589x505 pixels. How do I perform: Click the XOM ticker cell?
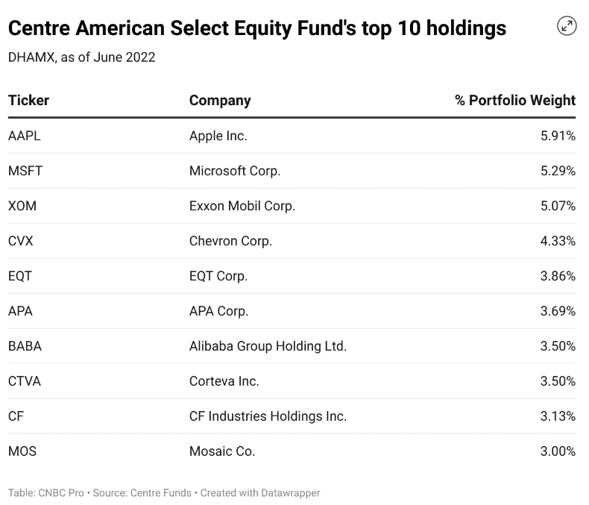coord(22,206)
